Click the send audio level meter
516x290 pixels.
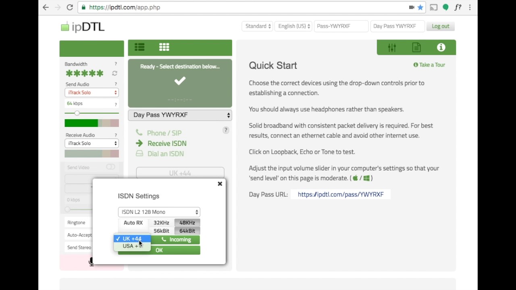pos(92,123)
